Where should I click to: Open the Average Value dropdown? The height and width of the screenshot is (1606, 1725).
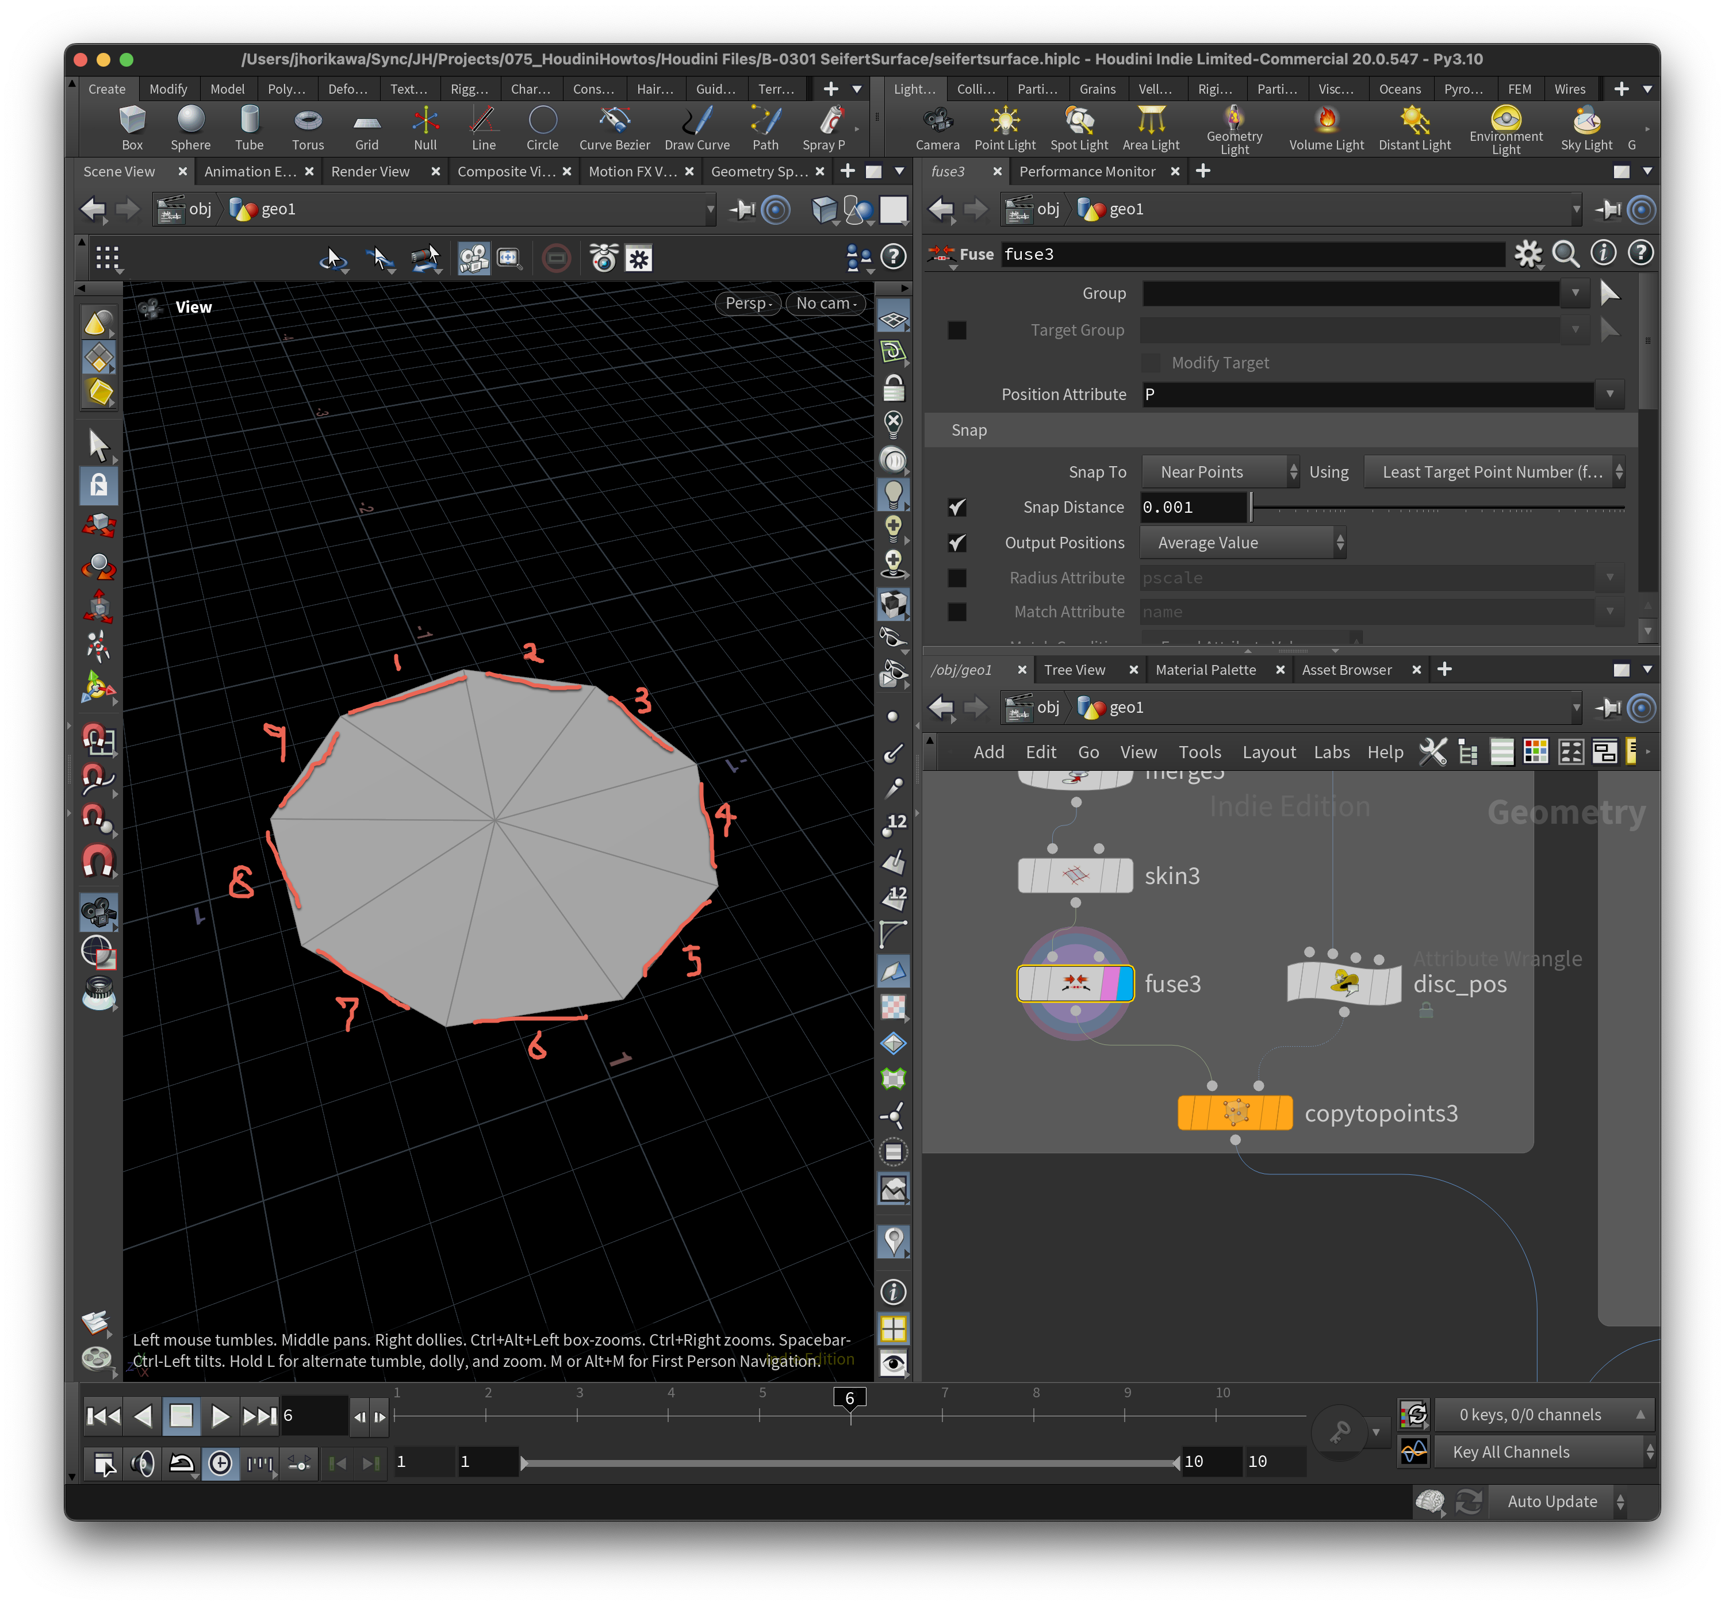1241,543
